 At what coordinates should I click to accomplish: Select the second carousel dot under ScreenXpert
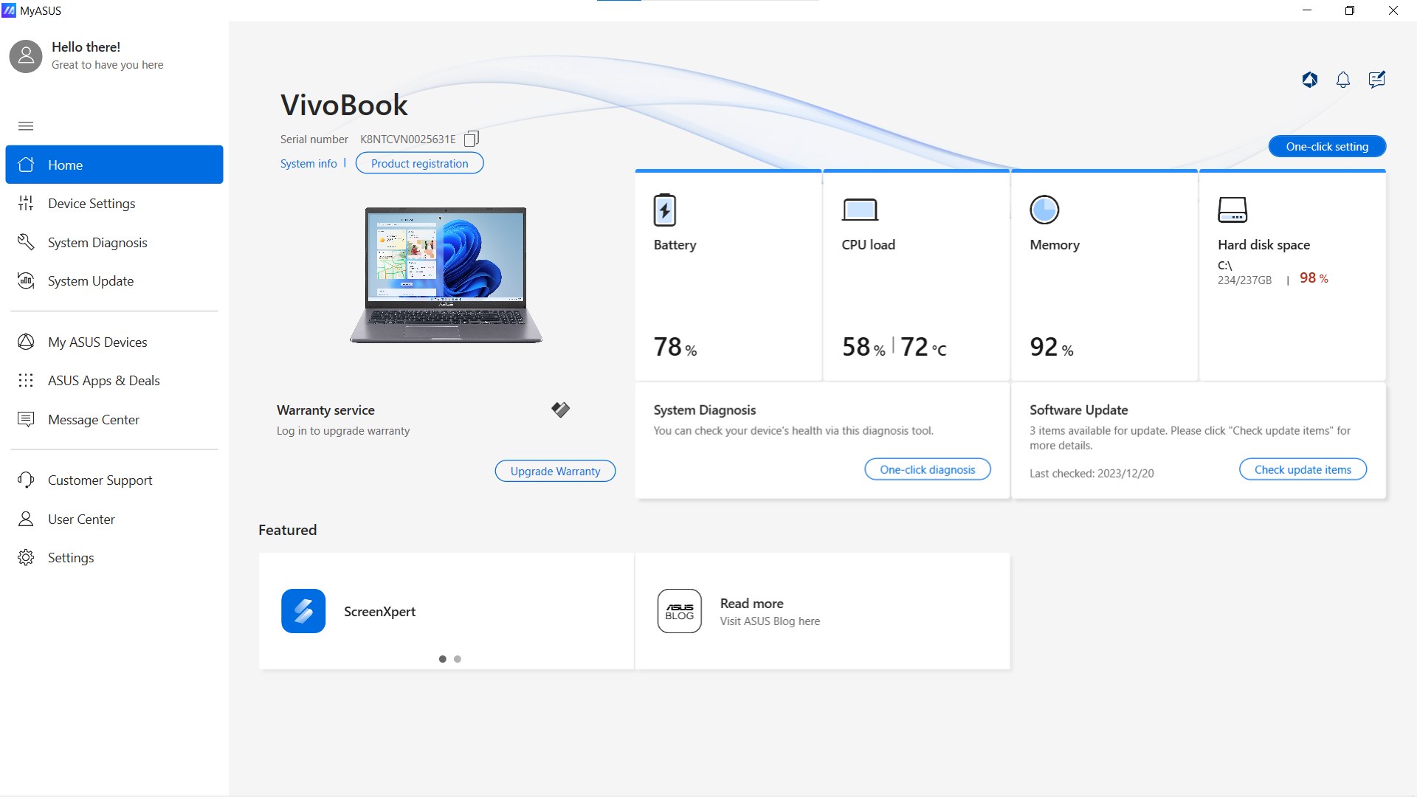[x=457, y=659]
